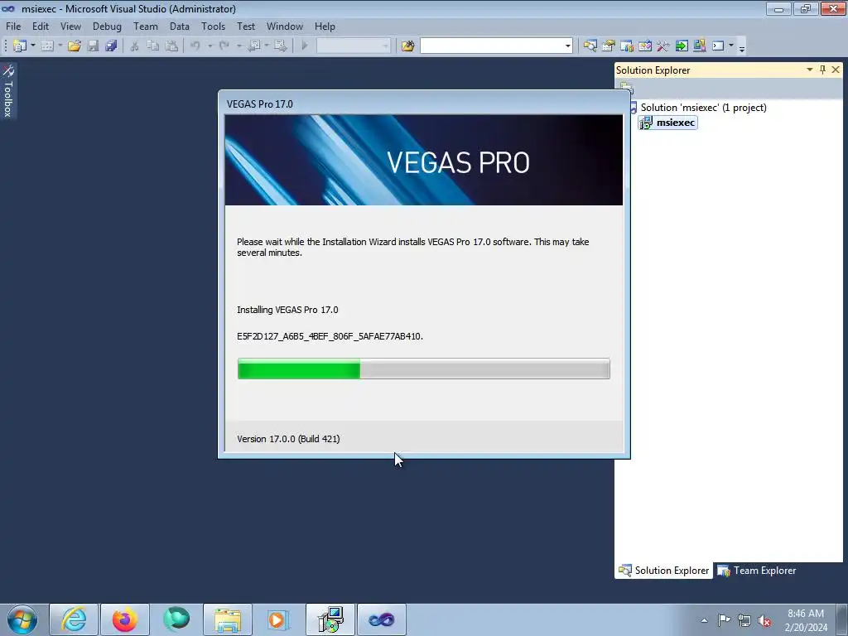This screenshot has width=848, height=636.
Task: Open the Edit menu
Action: tap(41, 26)
